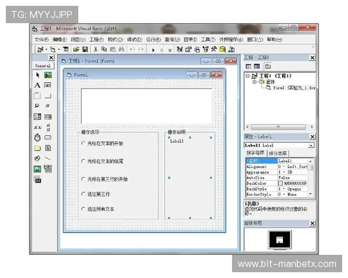Collapse the 工程1 (工程1) tree node

coord(248,76)
